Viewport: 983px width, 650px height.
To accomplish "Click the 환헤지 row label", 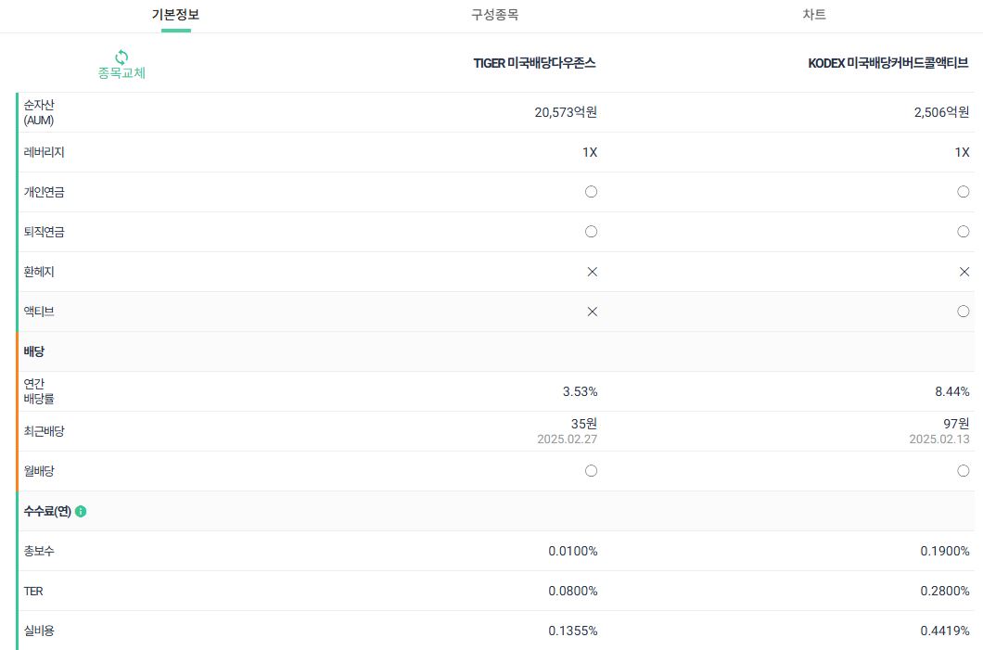I will pos(39,272).
